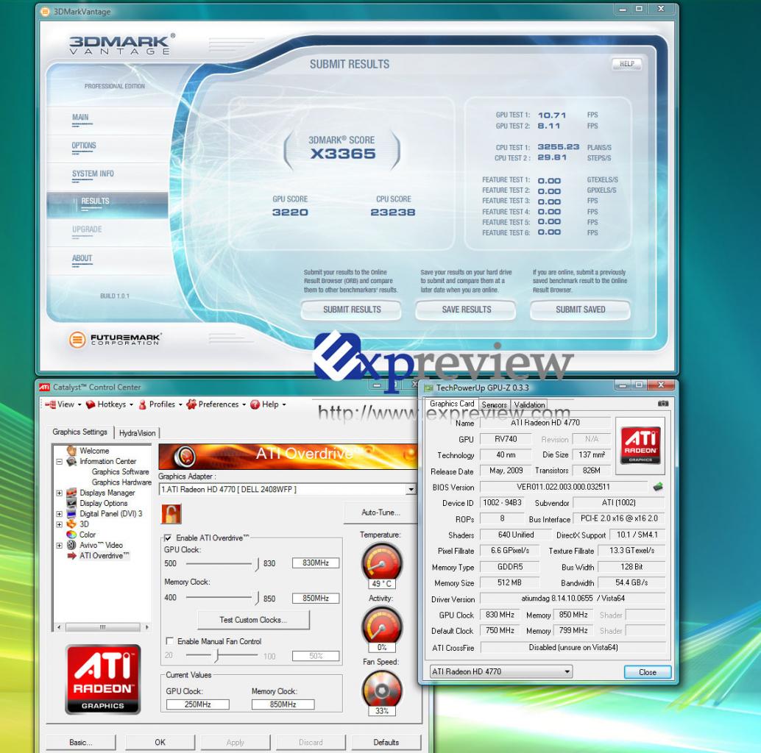Expand the Displays Manager tree node

pos(59,493)
